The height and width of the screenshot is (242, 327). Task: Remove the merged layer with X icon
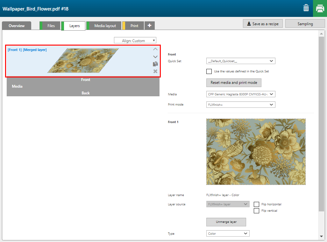pyautogui.click(x=155, y=71)
